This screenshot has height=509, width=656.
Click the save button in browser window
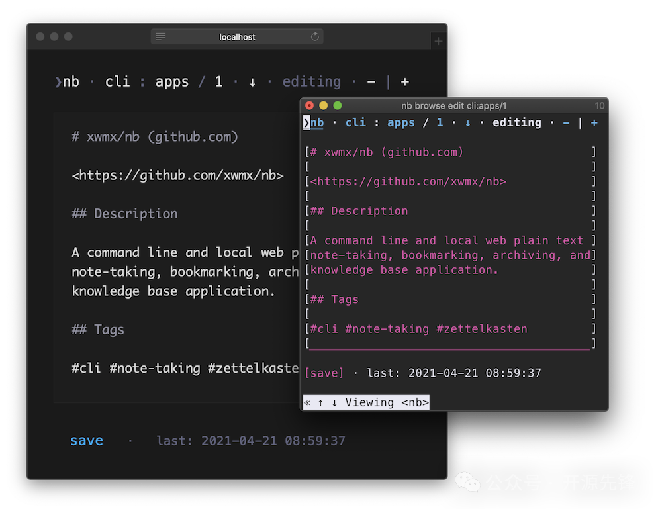87,440
